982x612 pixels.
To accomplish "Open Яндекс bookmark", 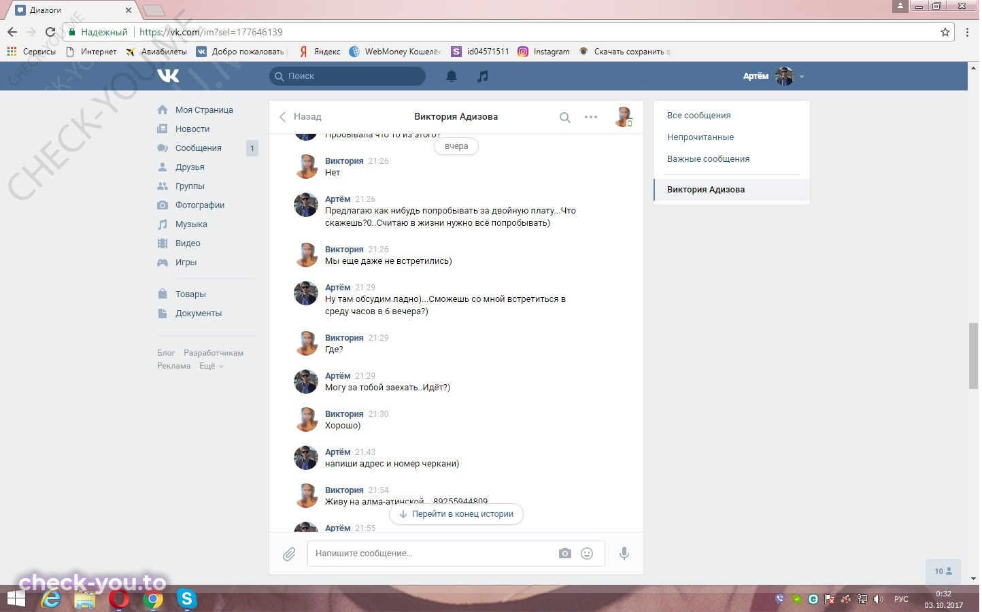I will [x=320, y=52].
